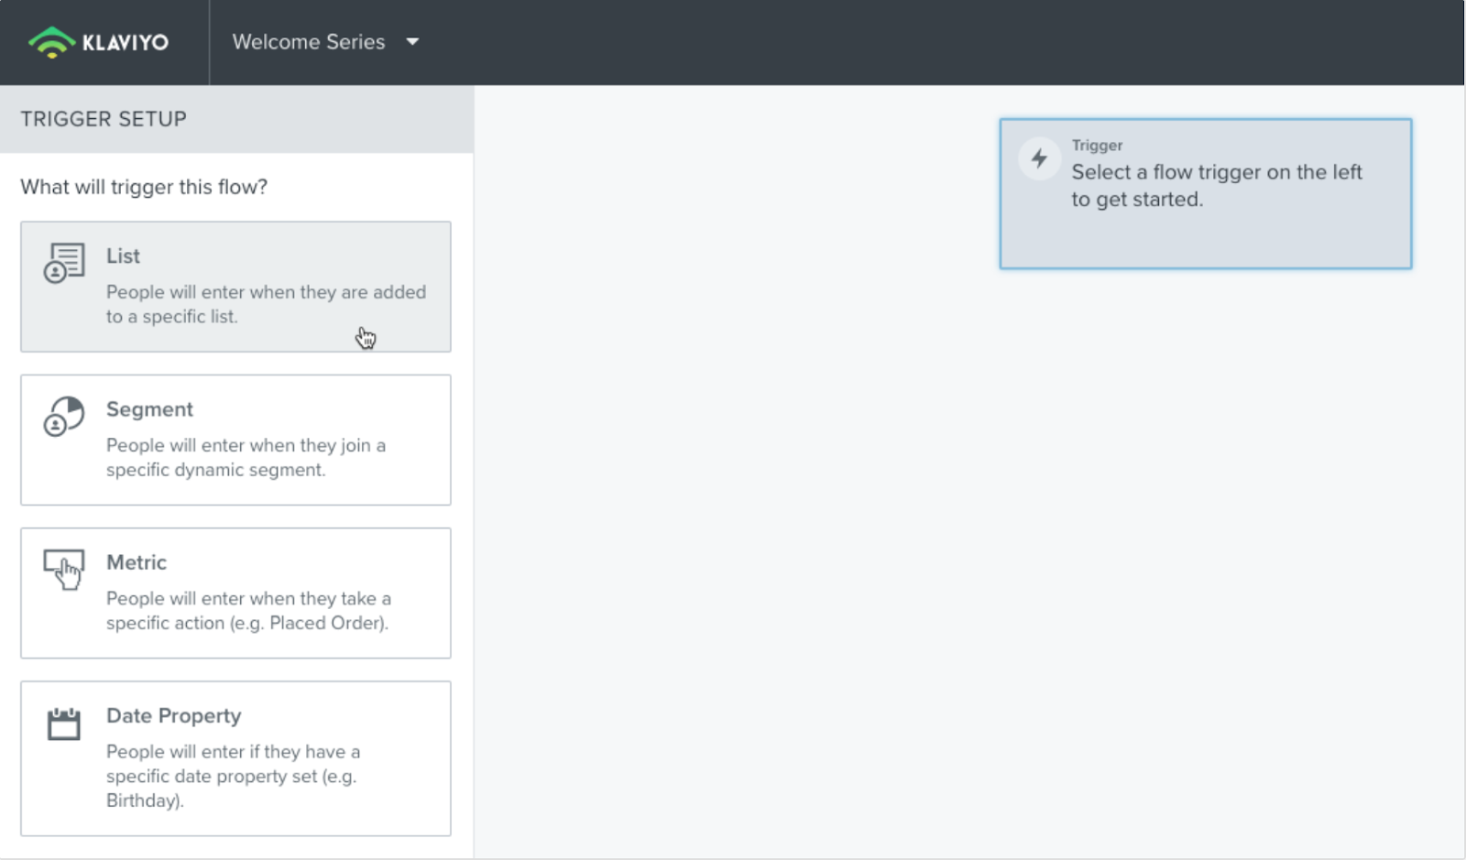
Task: Select the Date Property trigger title
Action: tap(173, 715)
